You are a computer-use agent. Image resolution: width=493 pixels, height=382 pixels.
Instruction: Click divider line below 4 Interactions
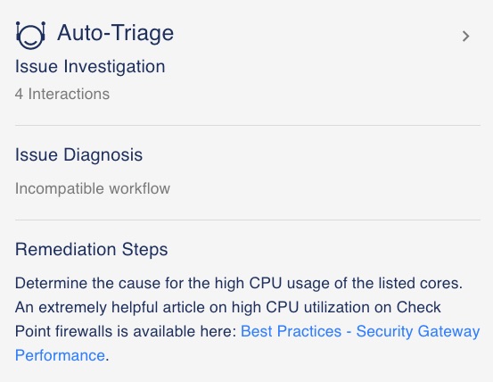point(248,125)
